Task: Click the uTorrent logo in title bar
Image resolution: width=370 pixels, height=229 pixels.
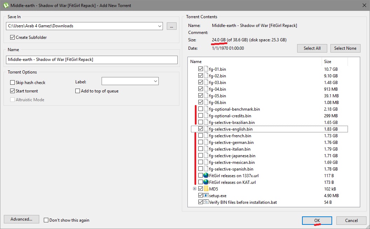Action: 5,6
